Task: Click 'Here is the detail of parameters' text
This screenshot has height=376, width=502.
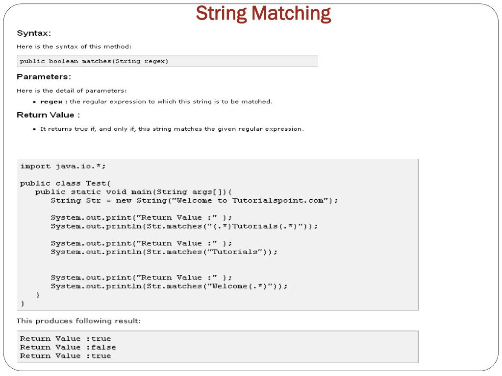Action: click(x=72, y=91)
